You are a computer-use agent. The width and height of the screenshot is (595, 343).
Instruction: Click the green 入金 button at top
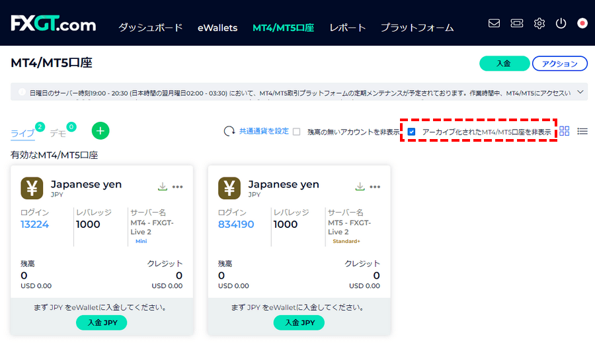point(504,64)
